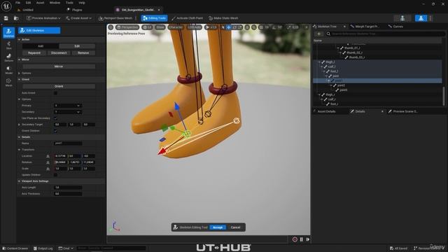Toggle Use Plane as Secondary checkbox
This screenshot has width=448, height=252.
[x=55, y=118]
